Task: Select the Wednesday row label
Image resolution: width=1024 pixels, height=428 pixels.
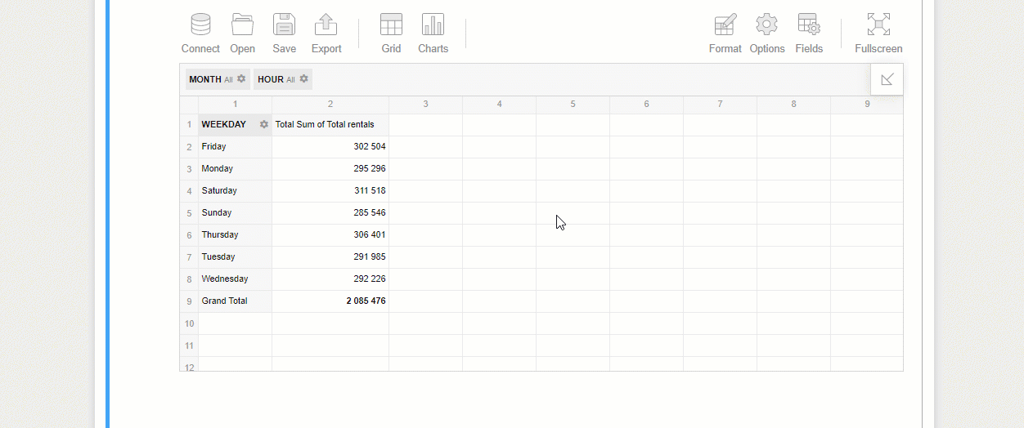Action: pyautogui.click(x=236, y=279)
